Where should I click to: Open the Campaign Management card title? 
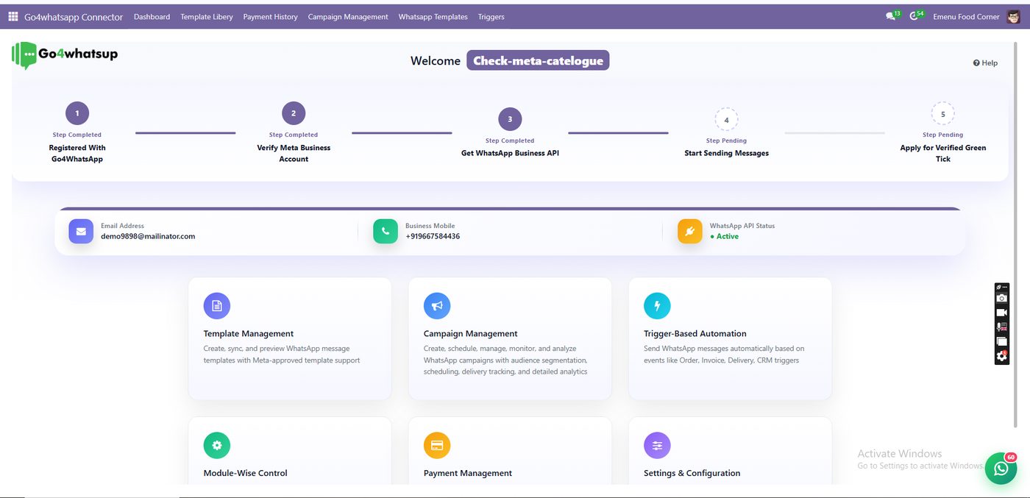(x=471, y=334)
